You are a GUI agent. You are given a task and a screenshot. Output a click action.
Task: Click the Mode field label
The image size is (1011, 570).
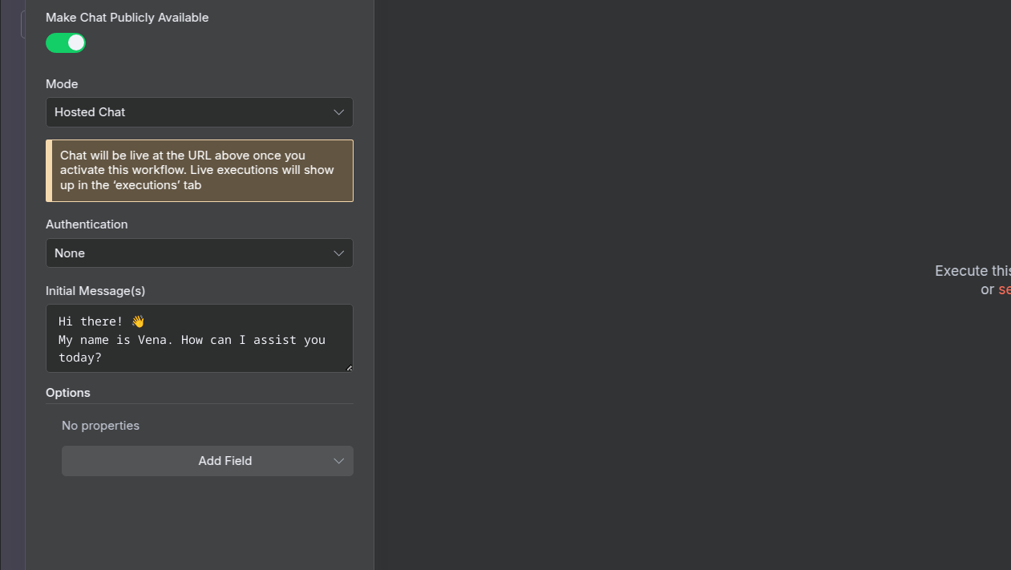click(62, 84)
